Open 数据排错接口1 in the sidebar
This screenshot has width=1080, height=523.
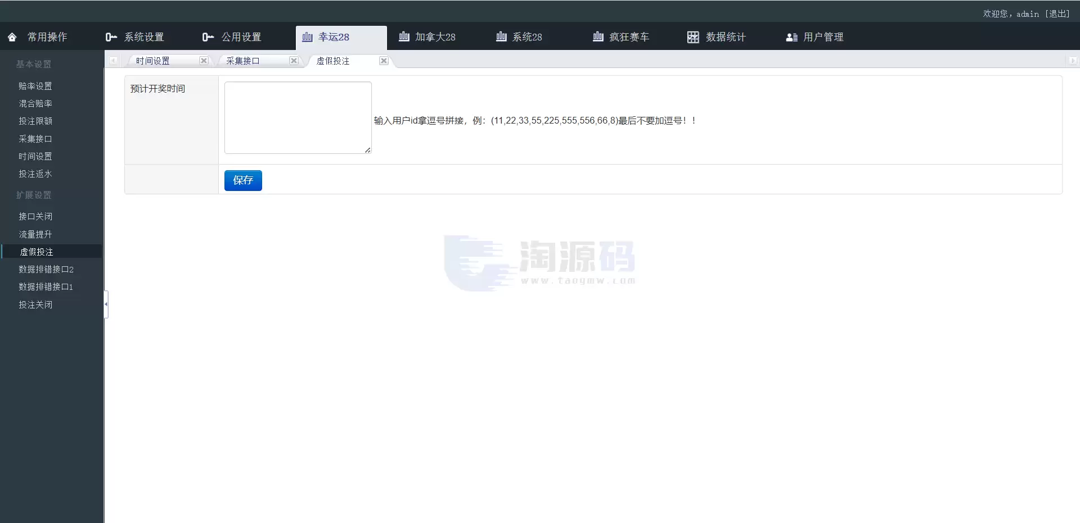point(46,286)
